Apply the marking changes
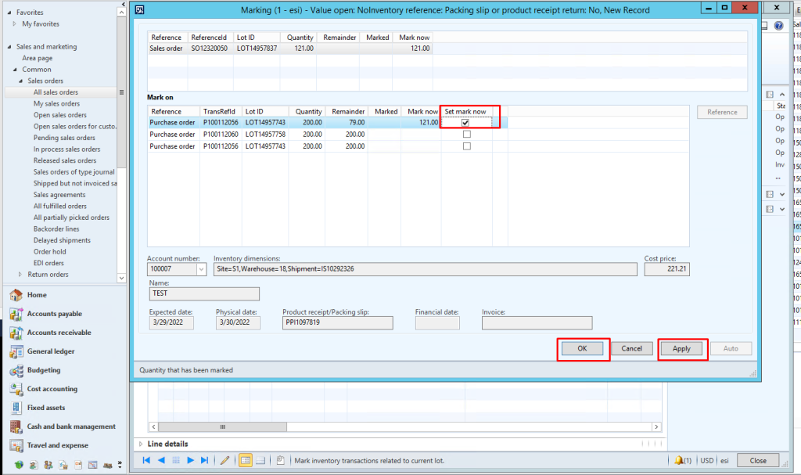This screenshot has height=475, width=801. (x=681, y=349)
